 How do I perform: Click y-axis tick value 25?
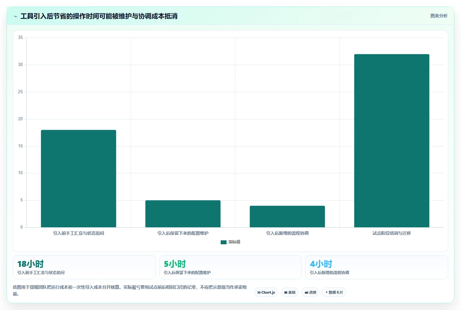point(20,92)
